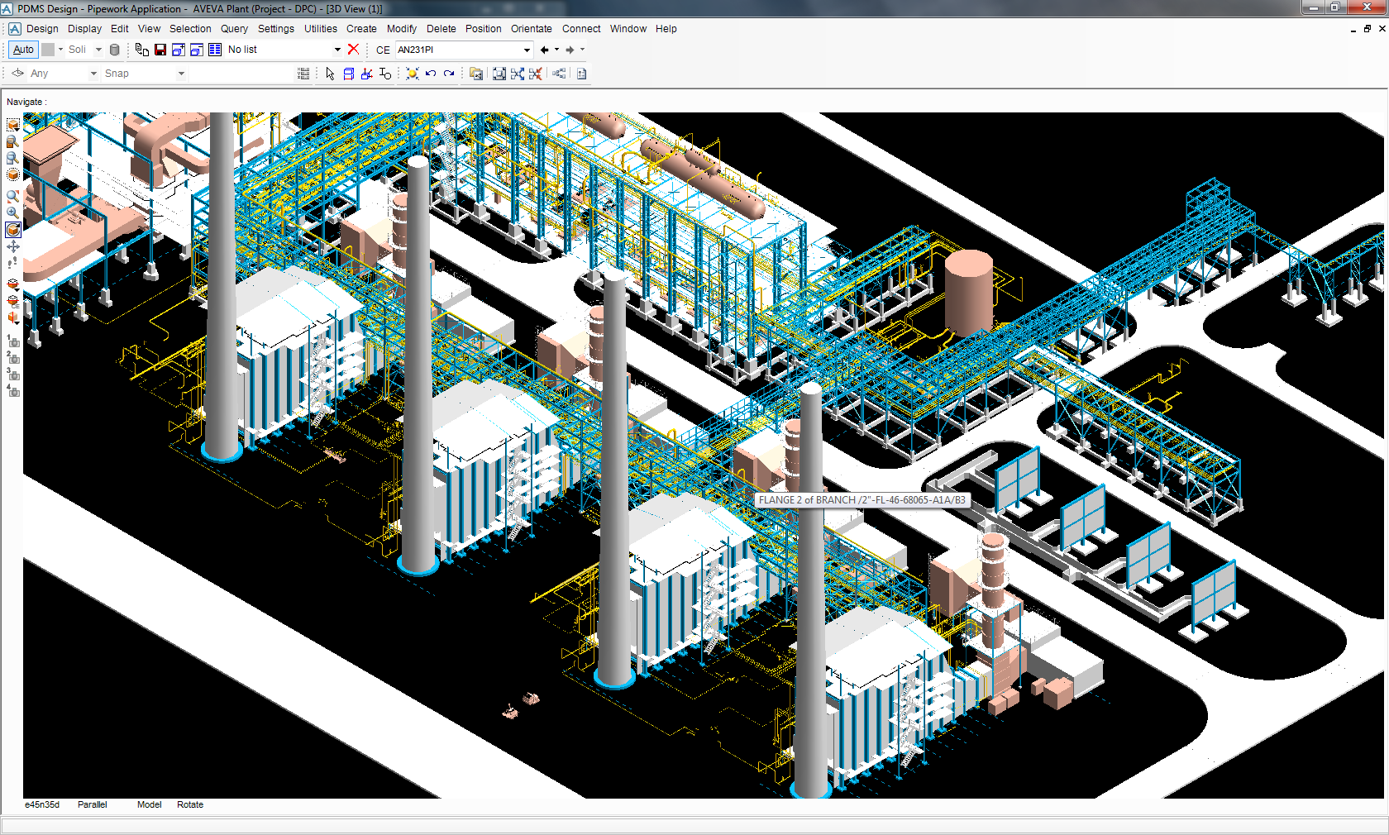Open the Modify menu item
The width and height of the screenshot is (1389, 835).
click(402, 28)
